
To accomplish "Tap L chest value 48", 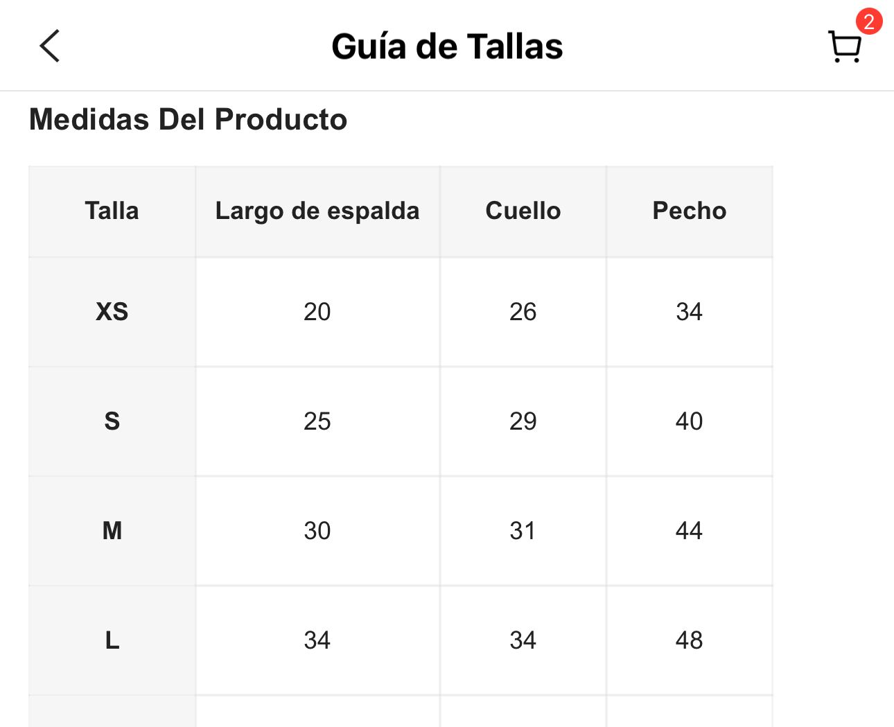I will point(690,640).
